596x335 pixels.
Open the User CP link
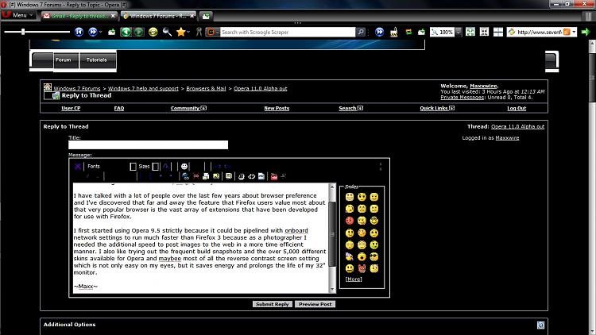click(71, 108)
